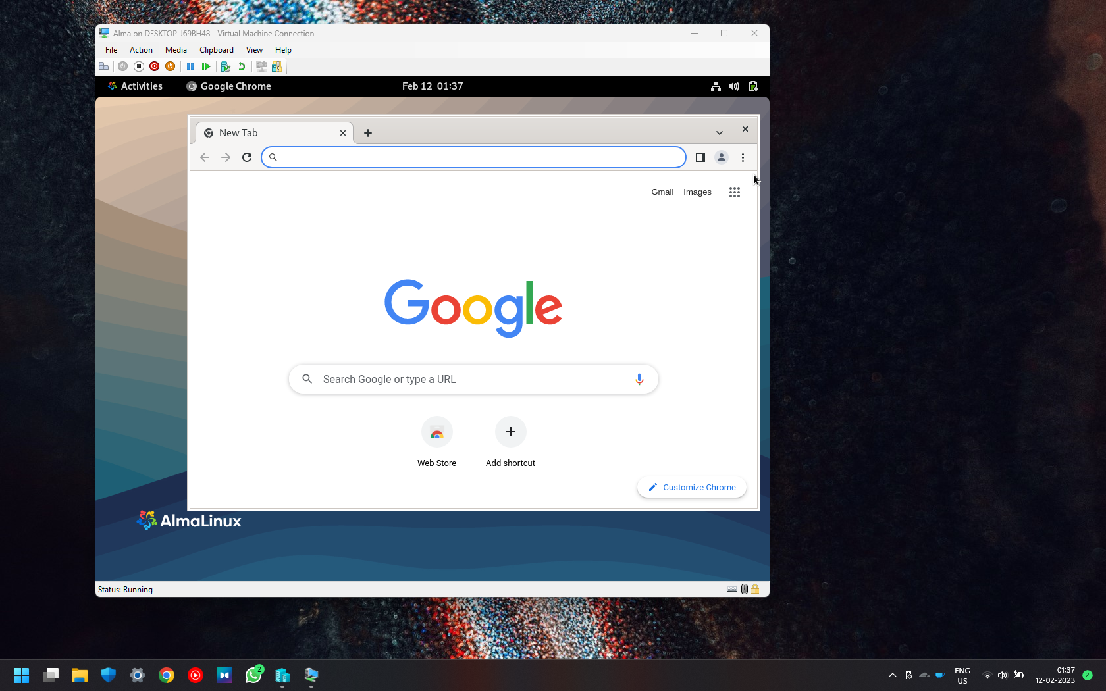Image resolution: width=1106 pixels, height=691 pixels.
Task: Click the Ctrl+Alt+Del toolbar icon
Action: point(104,66)
